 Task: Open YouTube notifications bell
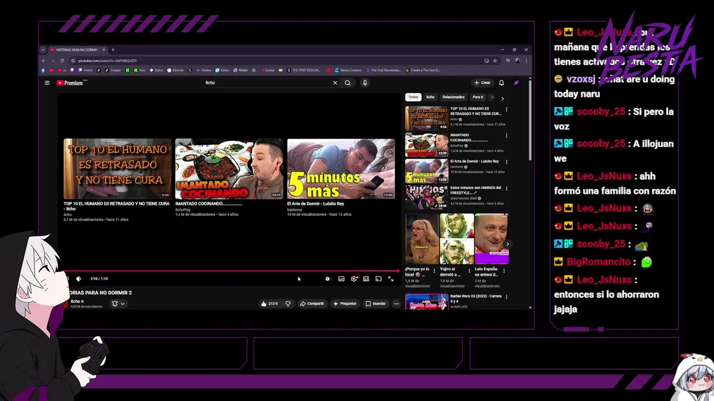coord(501,82)
